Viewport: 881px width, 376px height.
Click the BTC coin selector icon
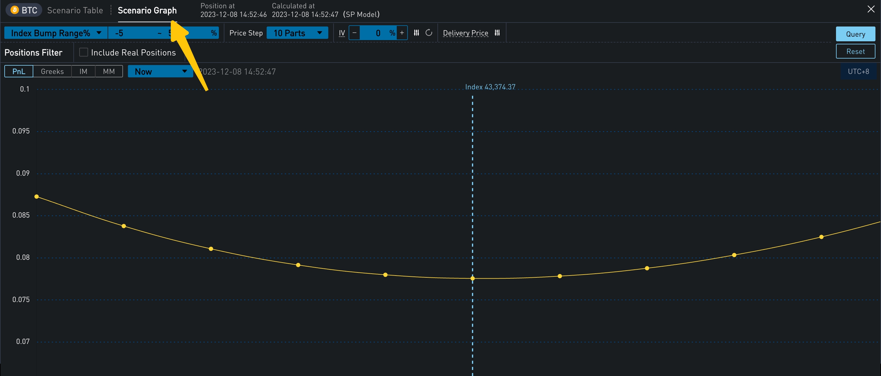(15, 10)
